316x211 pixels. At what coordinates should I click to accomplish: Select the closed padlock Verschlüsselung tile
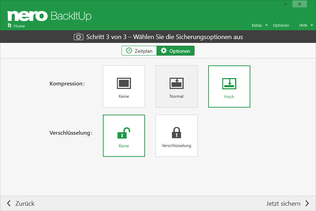tap(177, 136)
